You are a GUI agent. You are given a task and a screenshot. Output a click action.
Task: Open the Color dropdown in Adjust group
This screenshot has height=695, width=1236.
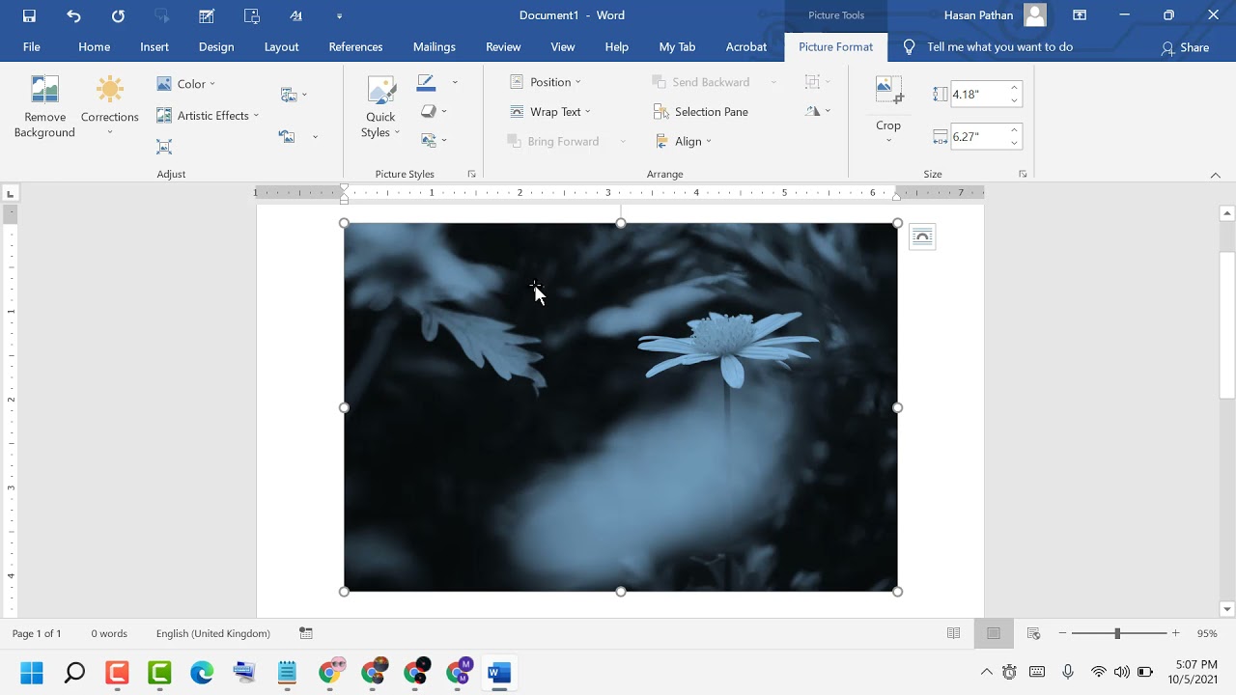[186, 84]
